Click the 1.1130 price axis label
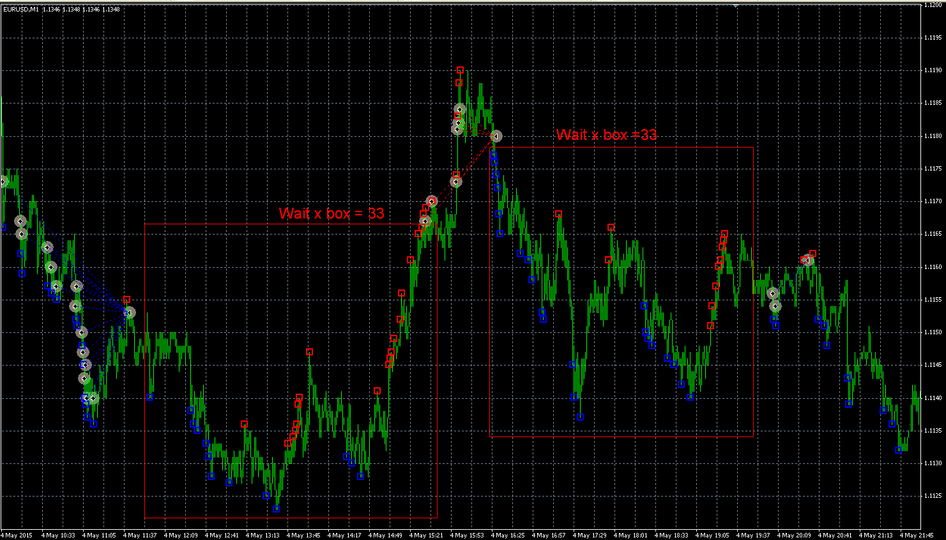 tap(933, 463)
